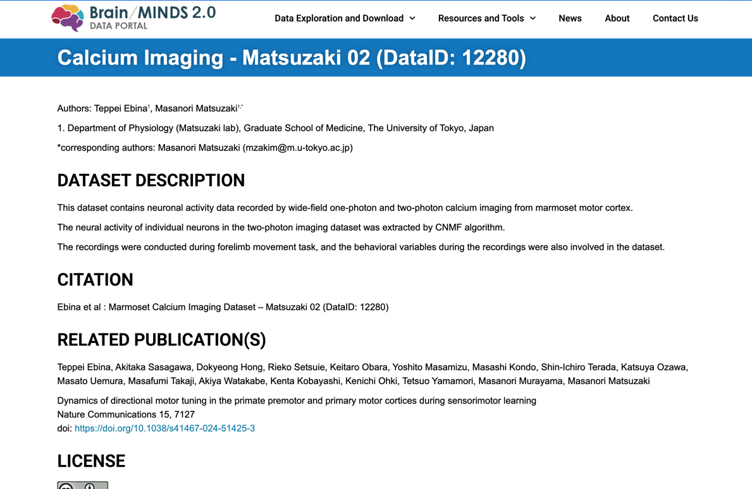Click the DATASET DESCRIPTION heading
Screen dimensions: 752x489
pos(151,180)
